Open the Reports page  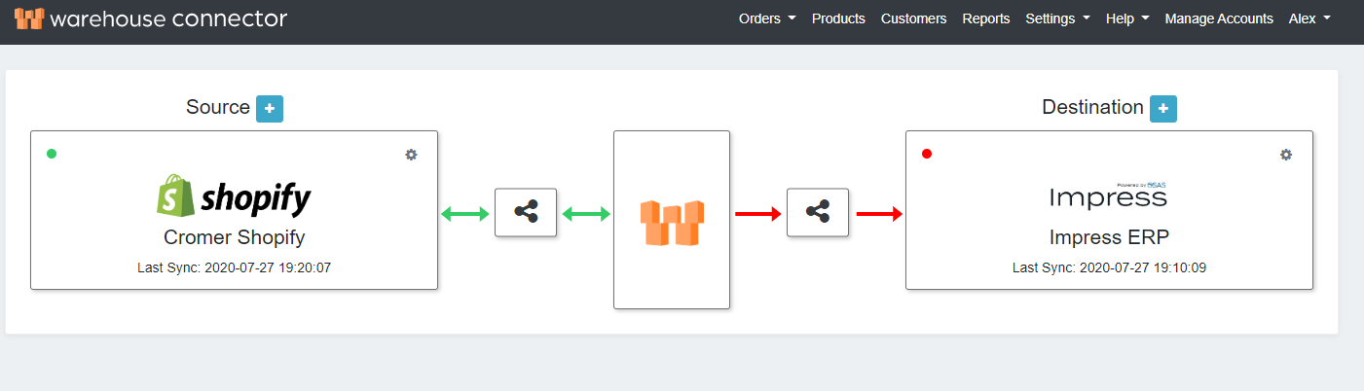coord(986,18)
